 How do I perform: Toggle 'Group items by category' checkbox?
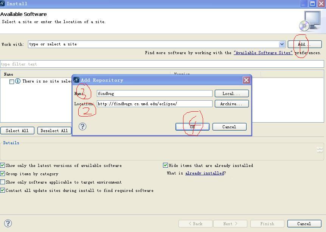click(x=3, y=174)
